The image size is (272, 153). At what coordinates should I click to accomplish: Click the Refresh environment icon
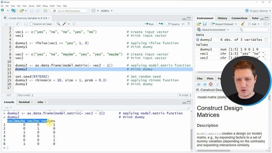[x=265, y=24]
